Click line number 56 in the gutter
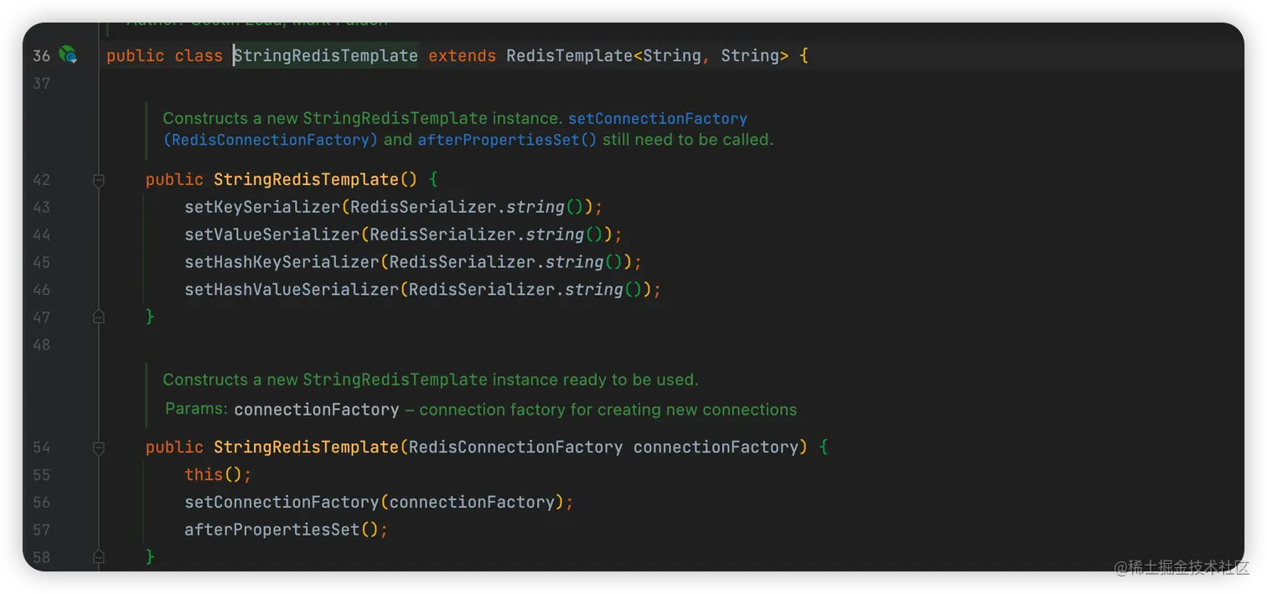This screenshot has height=594, width=1267. pos(42,503)
